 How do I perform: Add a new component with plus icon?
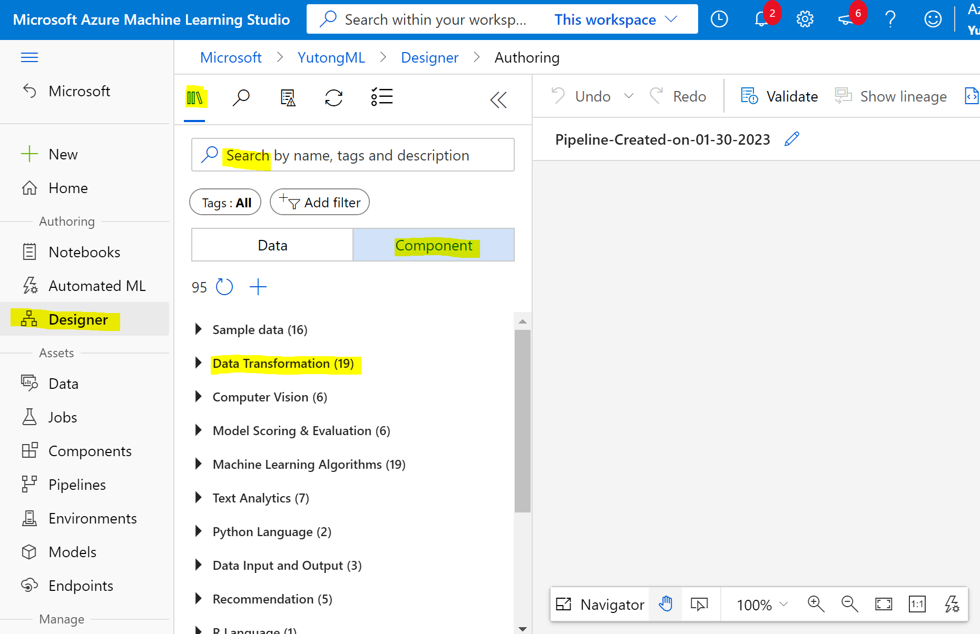click(x=258, y=287)
